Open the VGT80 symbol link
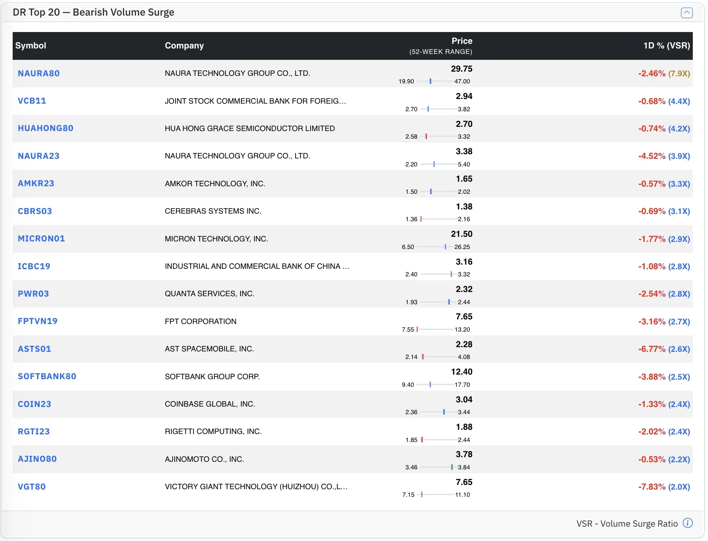Viewport: 708px width, 541px height. [32, 487]
